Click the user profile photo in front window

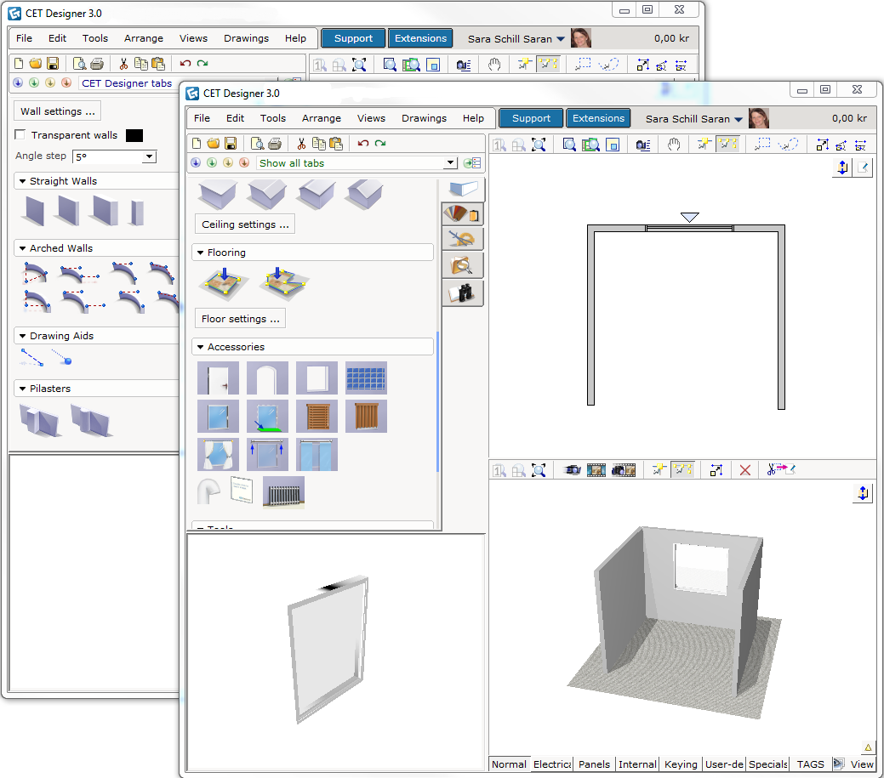[x=758, y=118]
